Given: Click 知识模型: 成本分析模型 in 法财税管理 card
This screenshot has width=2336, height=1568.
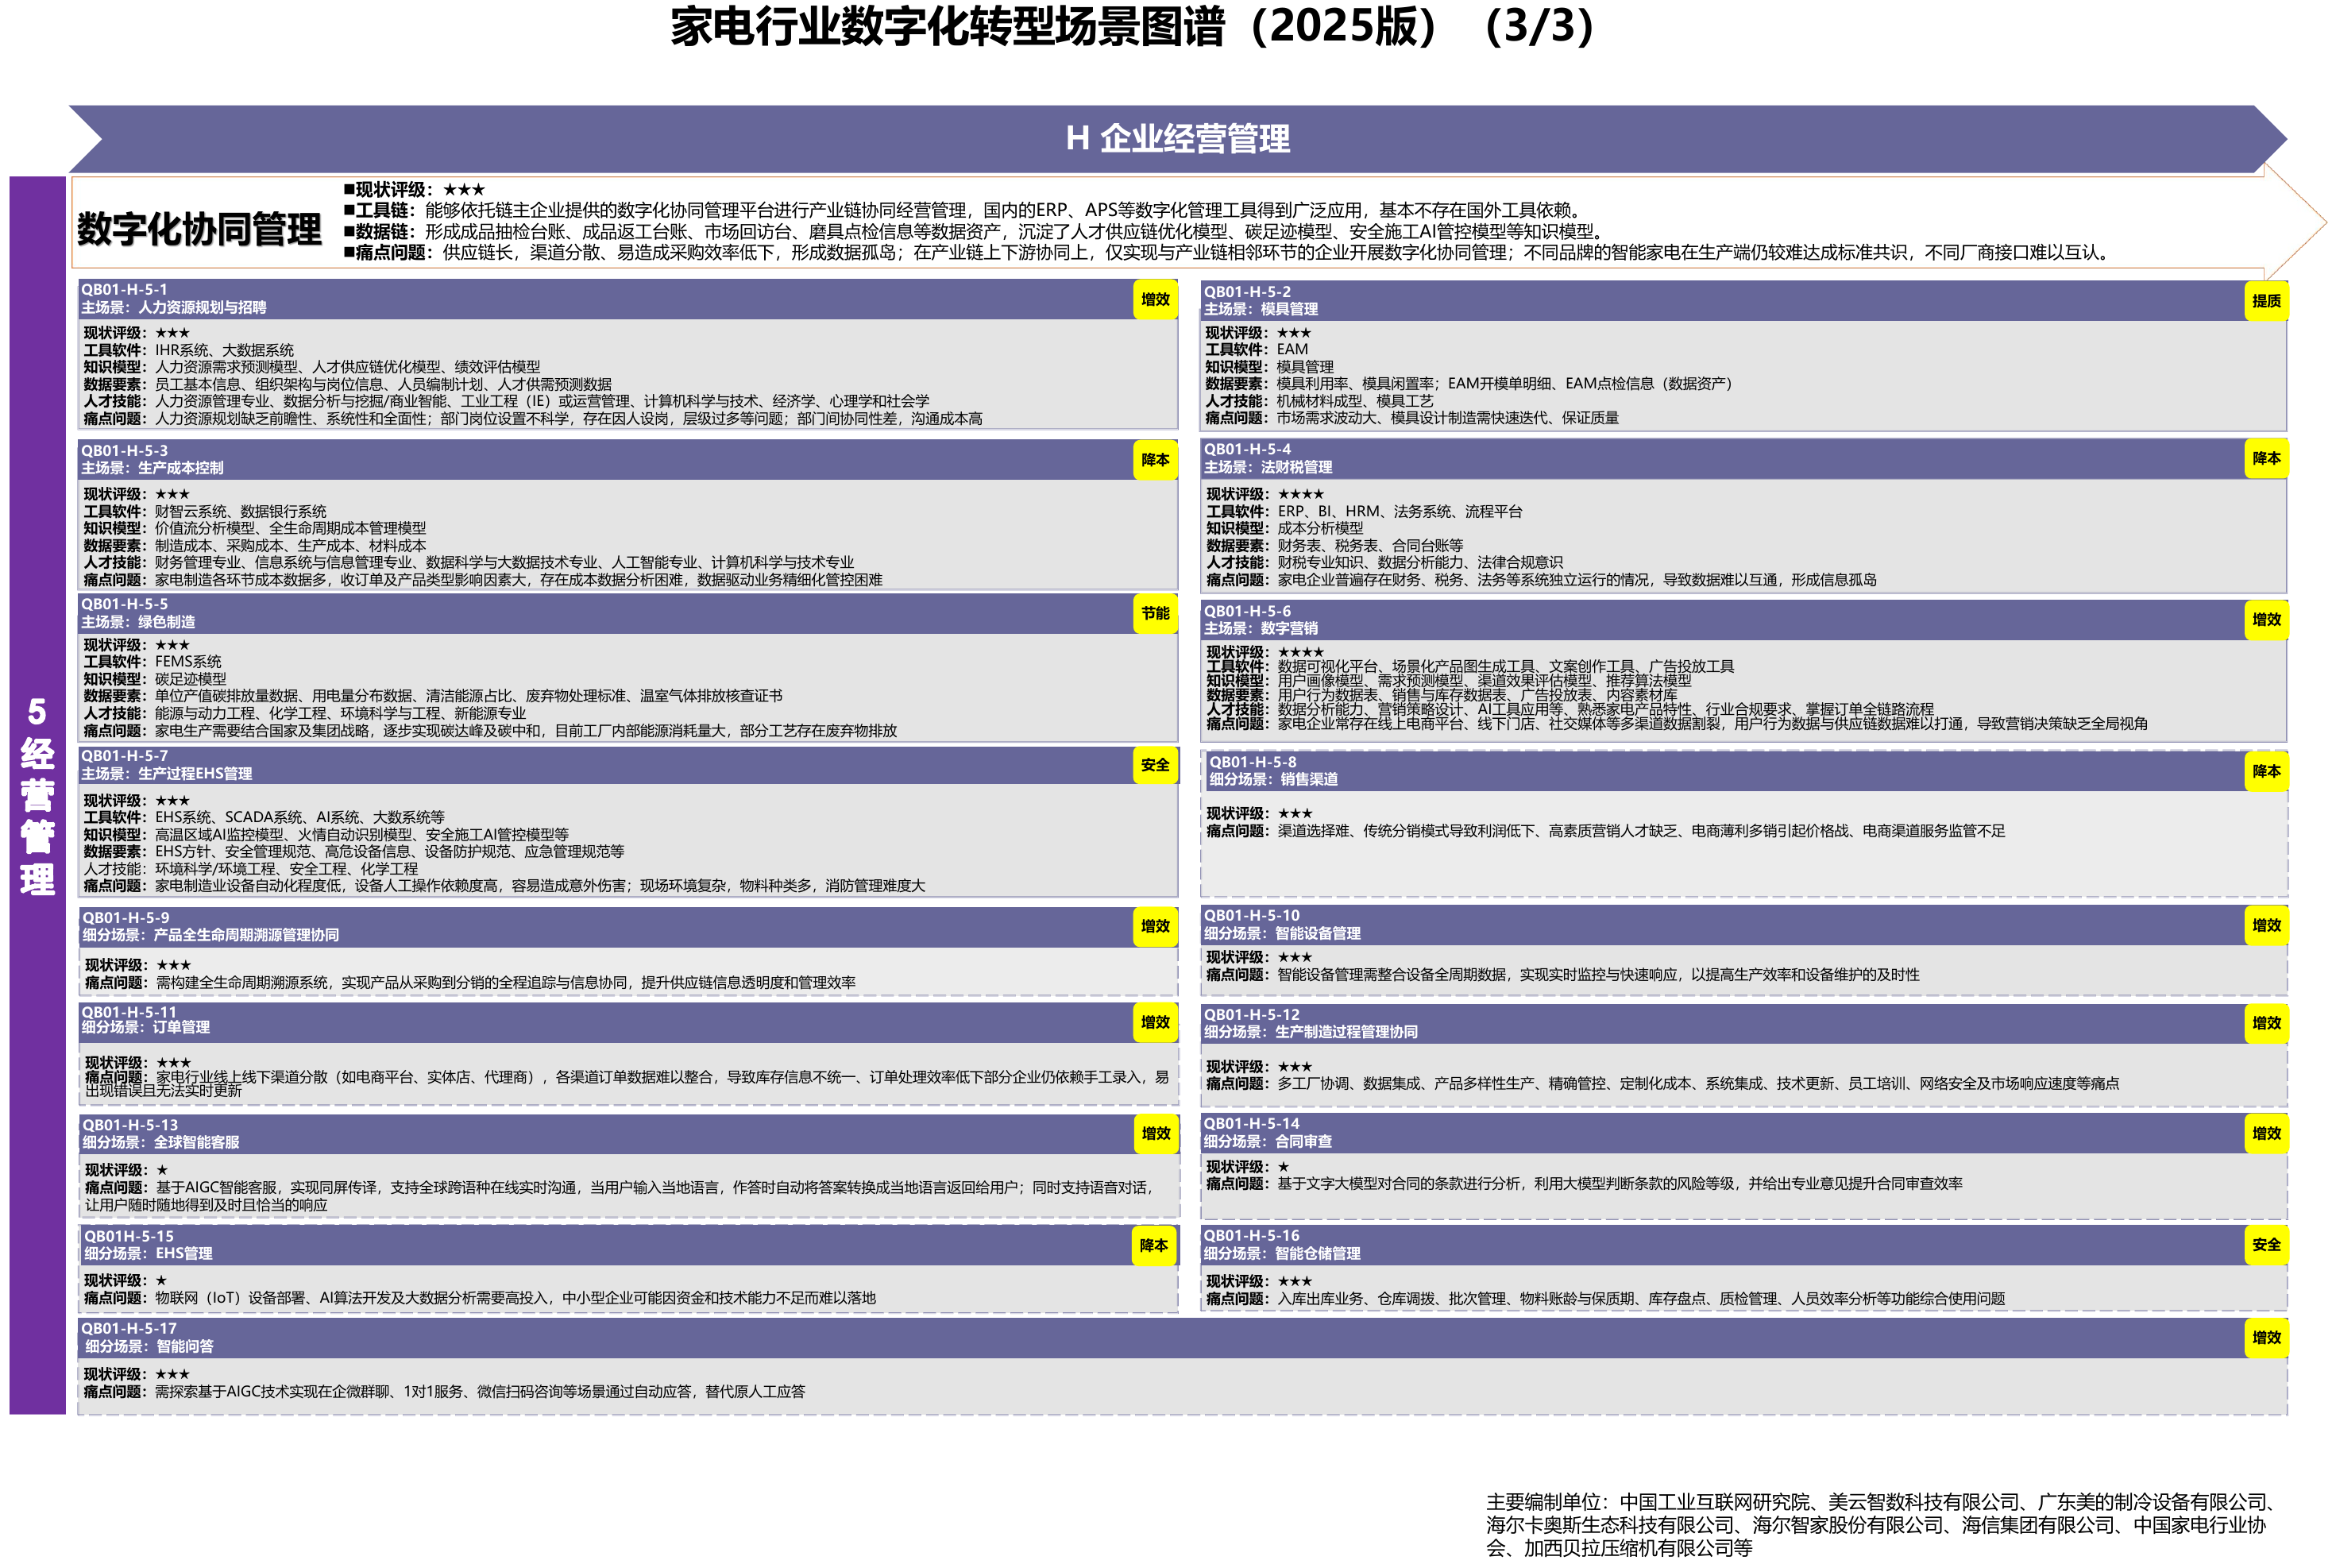Looking at the screenshot, I should (x=1285, y=528).
